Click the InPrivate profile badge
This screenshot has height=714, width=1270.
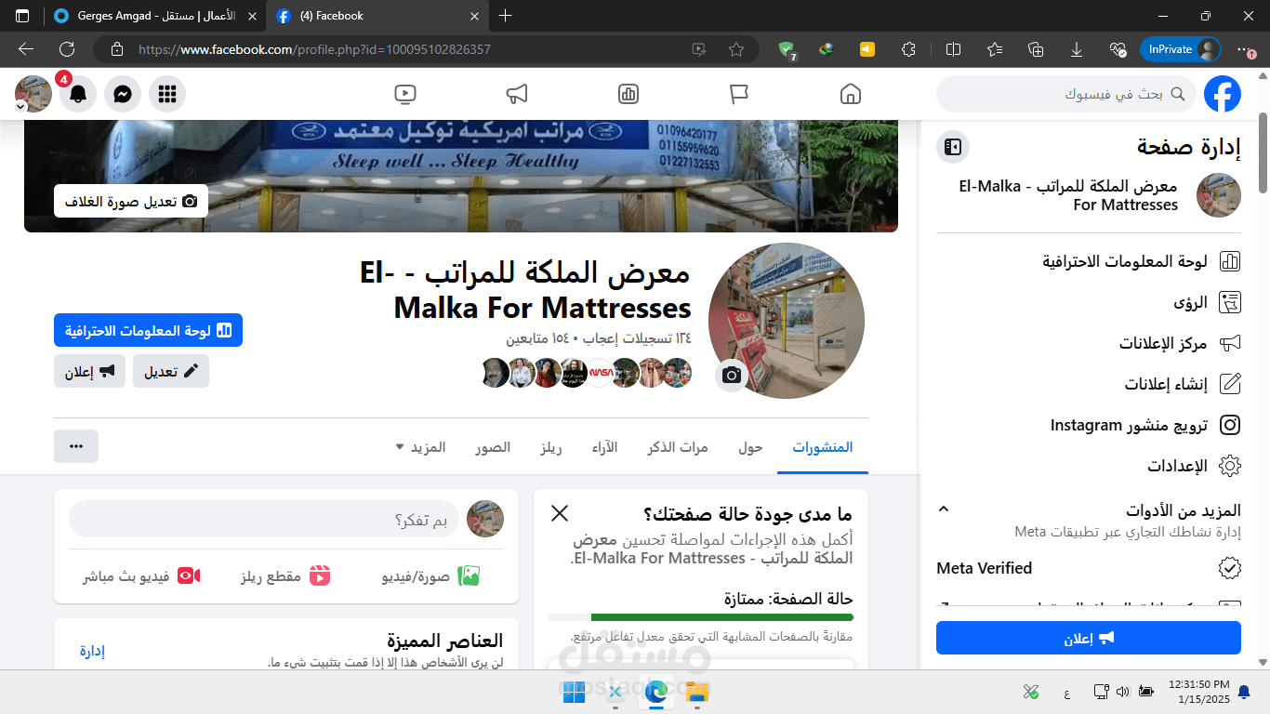[x=1181, y=49]
